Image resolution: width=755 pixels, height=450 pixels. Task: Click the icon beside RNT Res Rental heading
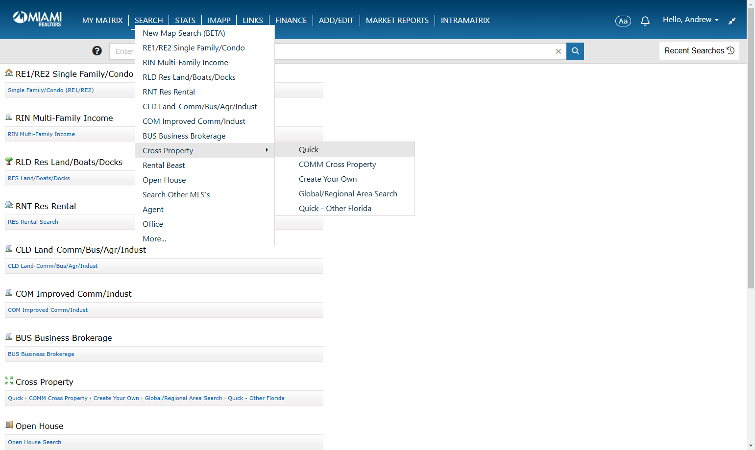[9, 205]
